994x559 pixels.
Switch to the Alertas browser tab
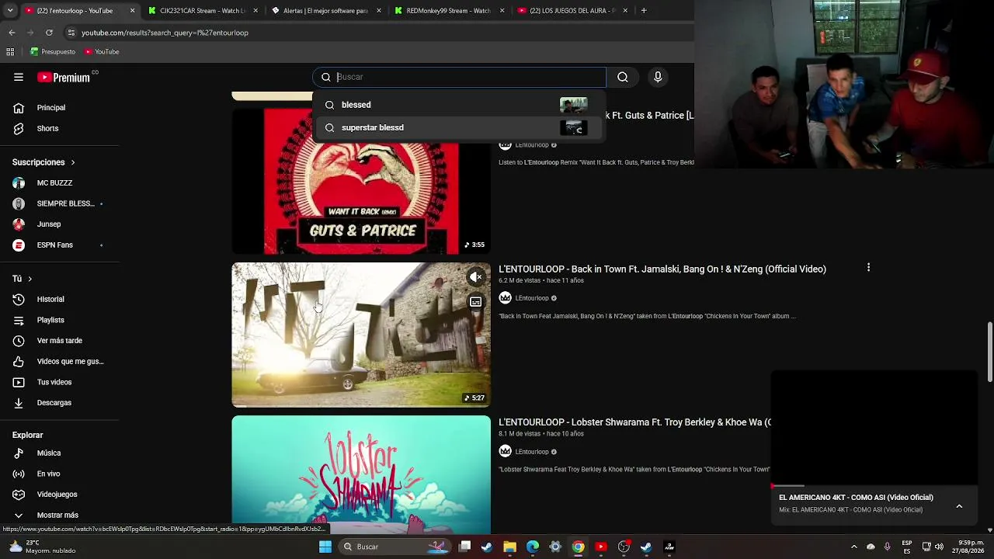[x=326, y=11]
